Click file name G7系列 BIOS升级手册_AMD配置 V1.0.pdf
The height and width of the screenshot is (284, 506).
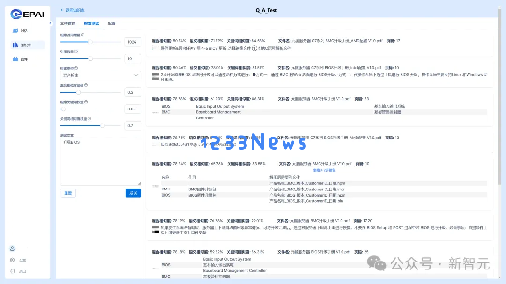pos(335,138)
